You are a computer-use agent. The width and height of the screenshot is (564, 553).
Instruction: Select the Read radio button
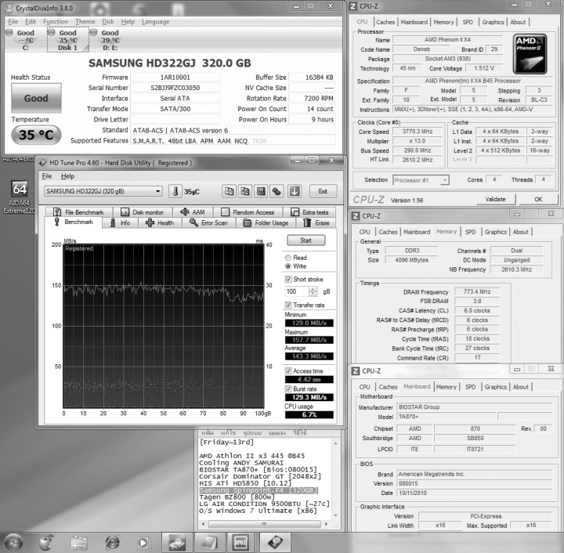coord(288,258)
